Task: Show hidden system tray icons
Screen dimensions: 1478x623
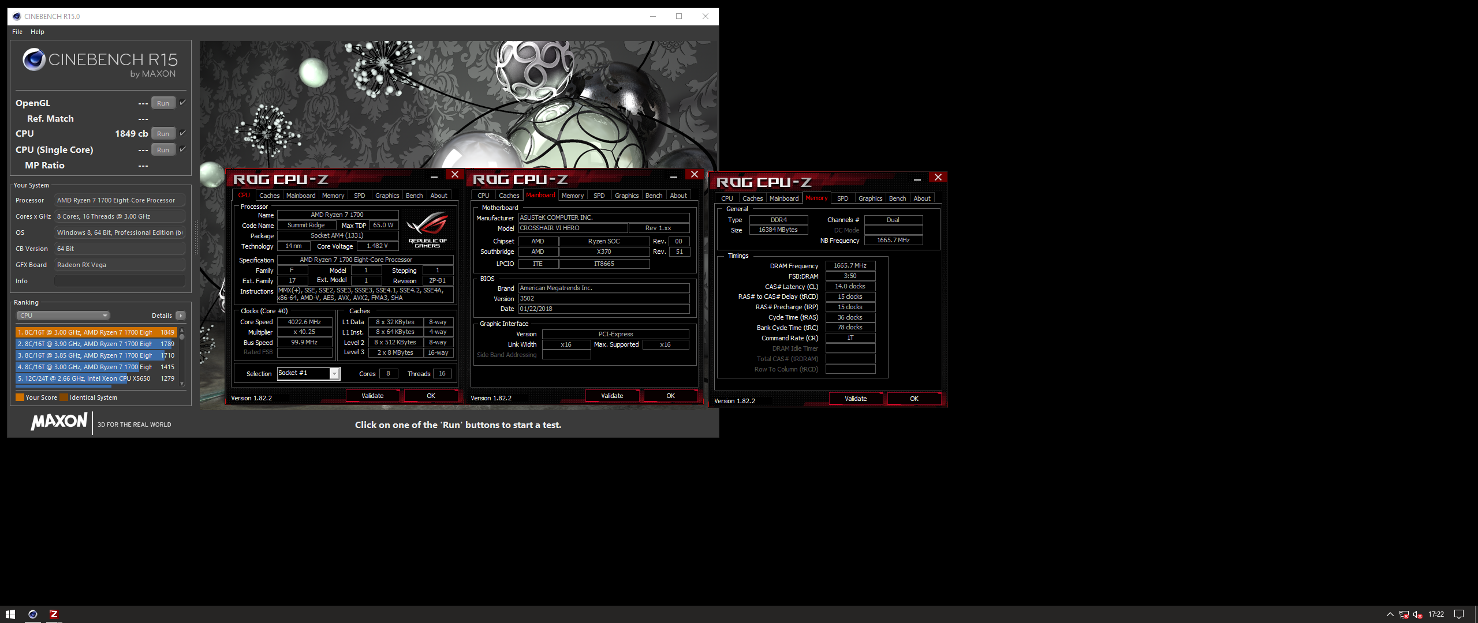Action: [x=1390, y=614]
